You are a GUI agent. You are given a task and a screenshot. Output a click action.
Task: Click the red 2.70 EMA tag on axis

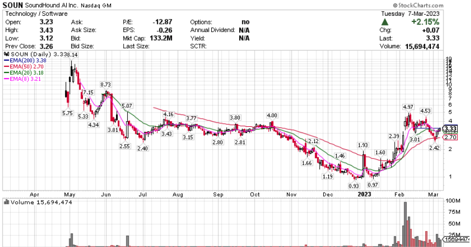point(450,138)
